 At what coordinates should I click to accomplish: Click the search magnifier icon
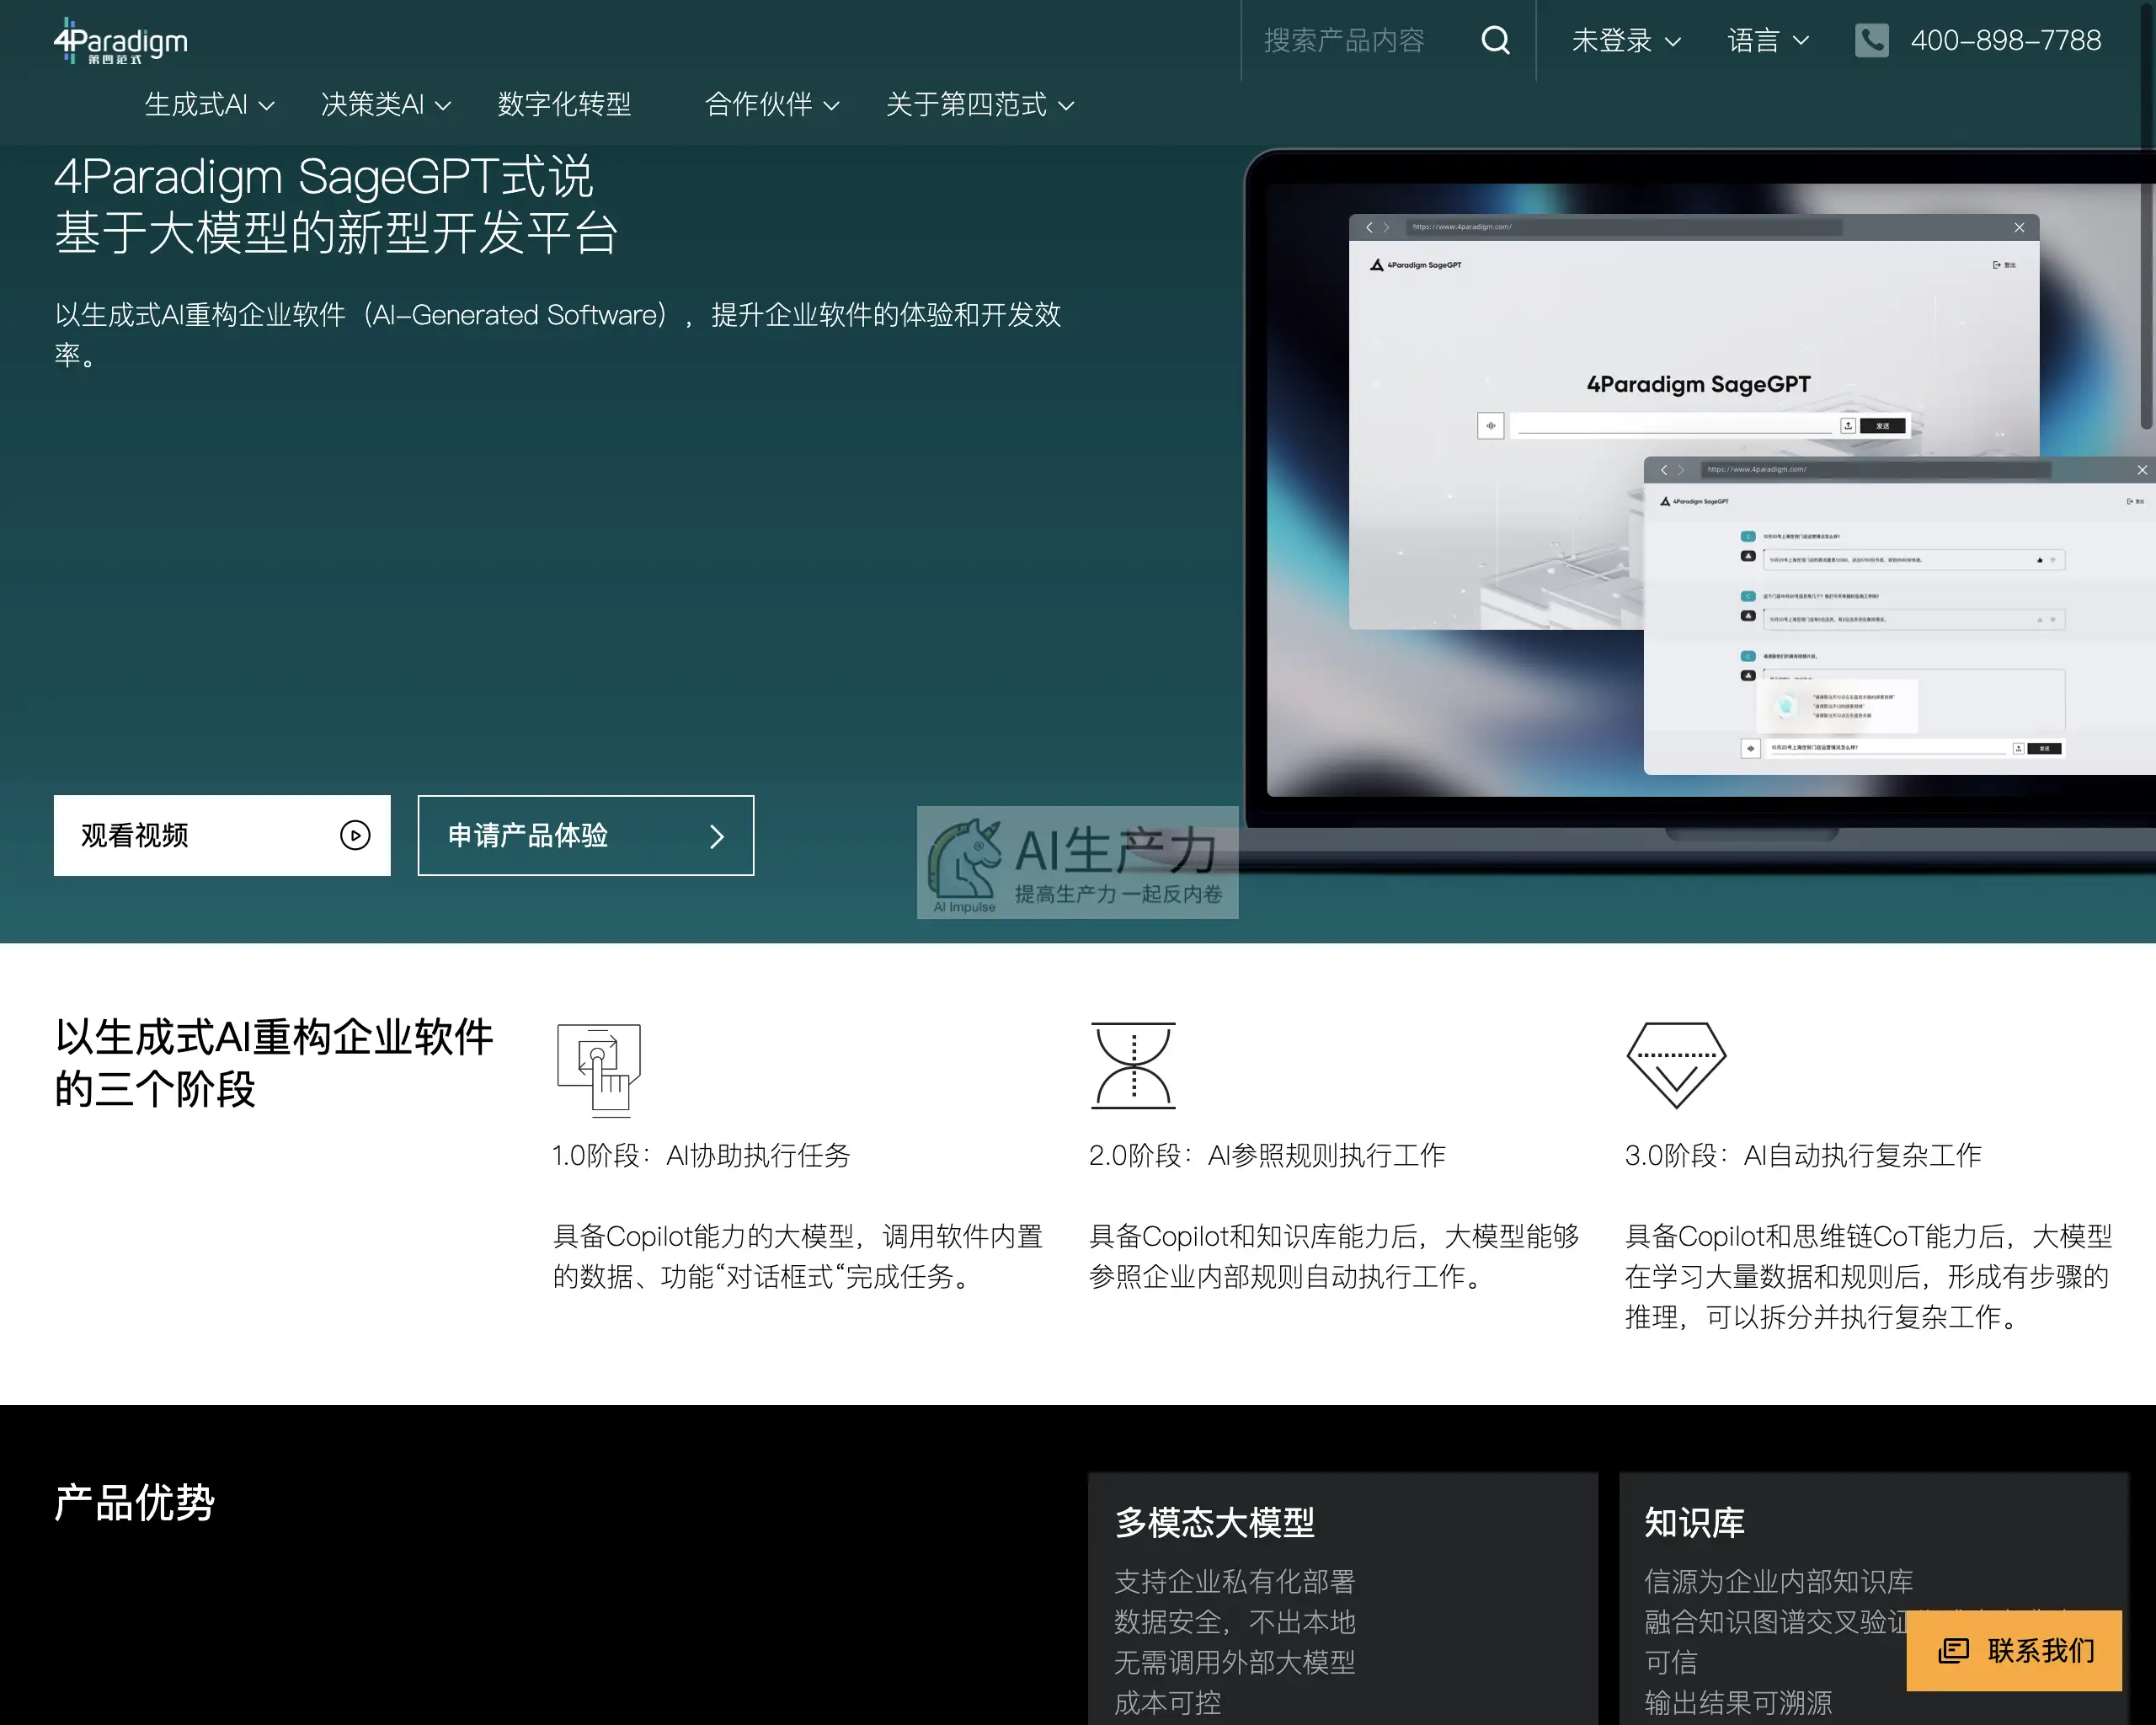[1495, 40]
